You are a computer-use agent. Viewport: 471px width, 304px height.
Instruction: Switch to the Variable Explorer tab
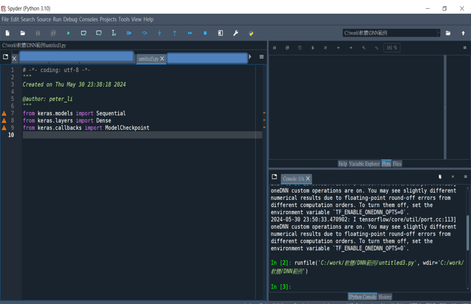tap(364, 164)
